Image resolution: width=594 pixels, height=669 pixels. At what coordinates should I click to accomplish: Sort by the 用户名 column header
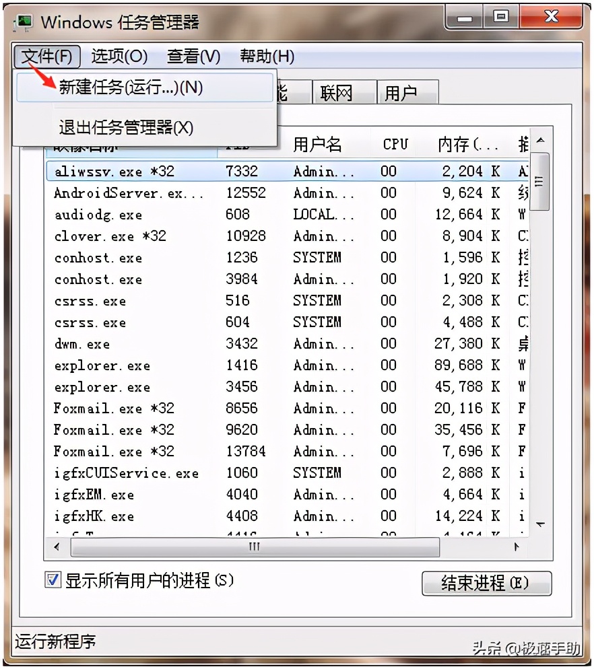(317, 143)
